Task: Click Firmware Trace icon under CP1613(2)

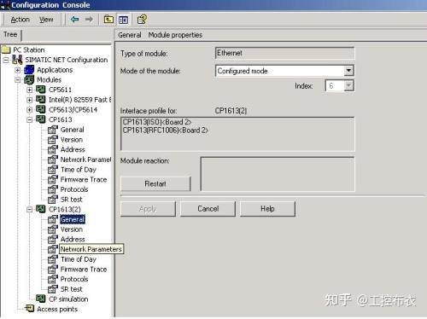Action: [x=53, y=270]
